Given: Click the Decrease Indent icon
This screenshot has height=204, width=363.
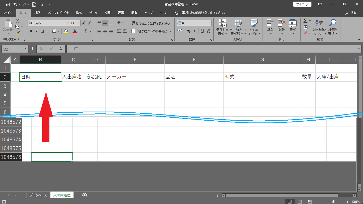Looking at the screenshot, I should tap(119, 31).
